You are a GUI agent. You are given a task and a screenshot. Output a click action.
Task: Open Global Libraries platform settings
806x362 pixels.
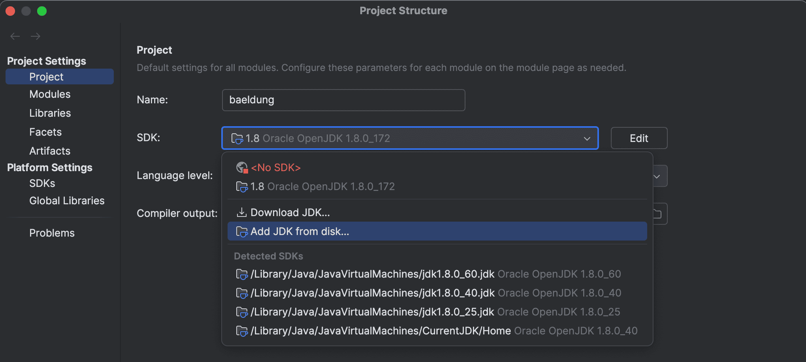pos(67,201)
